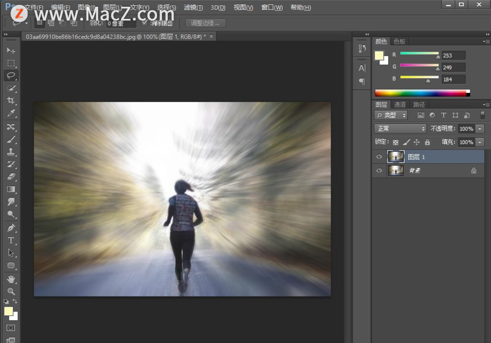The width and height of the screenshot is (491, 343).
Task: Switch to the 通道 tab
Action: [400, 104]
